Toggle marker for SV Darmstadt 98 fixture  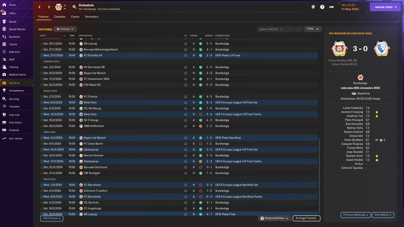pyautogui.click(x=42, y=67)
